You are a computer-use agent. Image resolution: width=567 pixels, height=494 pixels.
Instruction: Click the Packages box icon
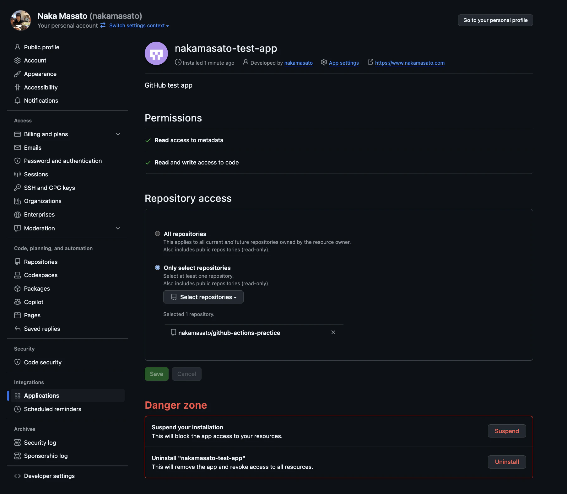[18, 289]
